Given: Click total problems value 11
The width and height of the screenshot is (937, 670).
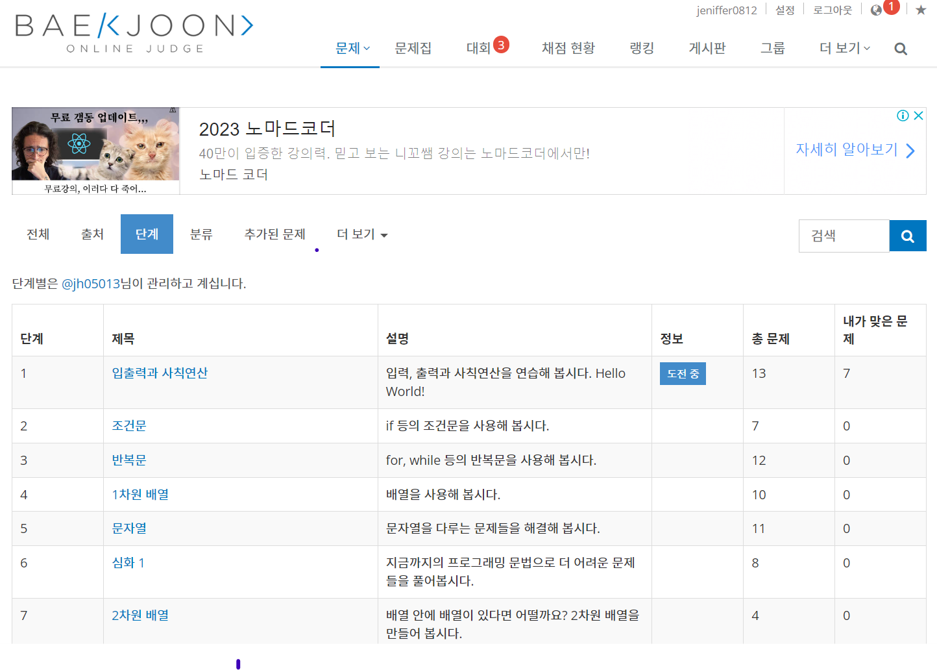Looking at the screenshot, I should point(759,528).
